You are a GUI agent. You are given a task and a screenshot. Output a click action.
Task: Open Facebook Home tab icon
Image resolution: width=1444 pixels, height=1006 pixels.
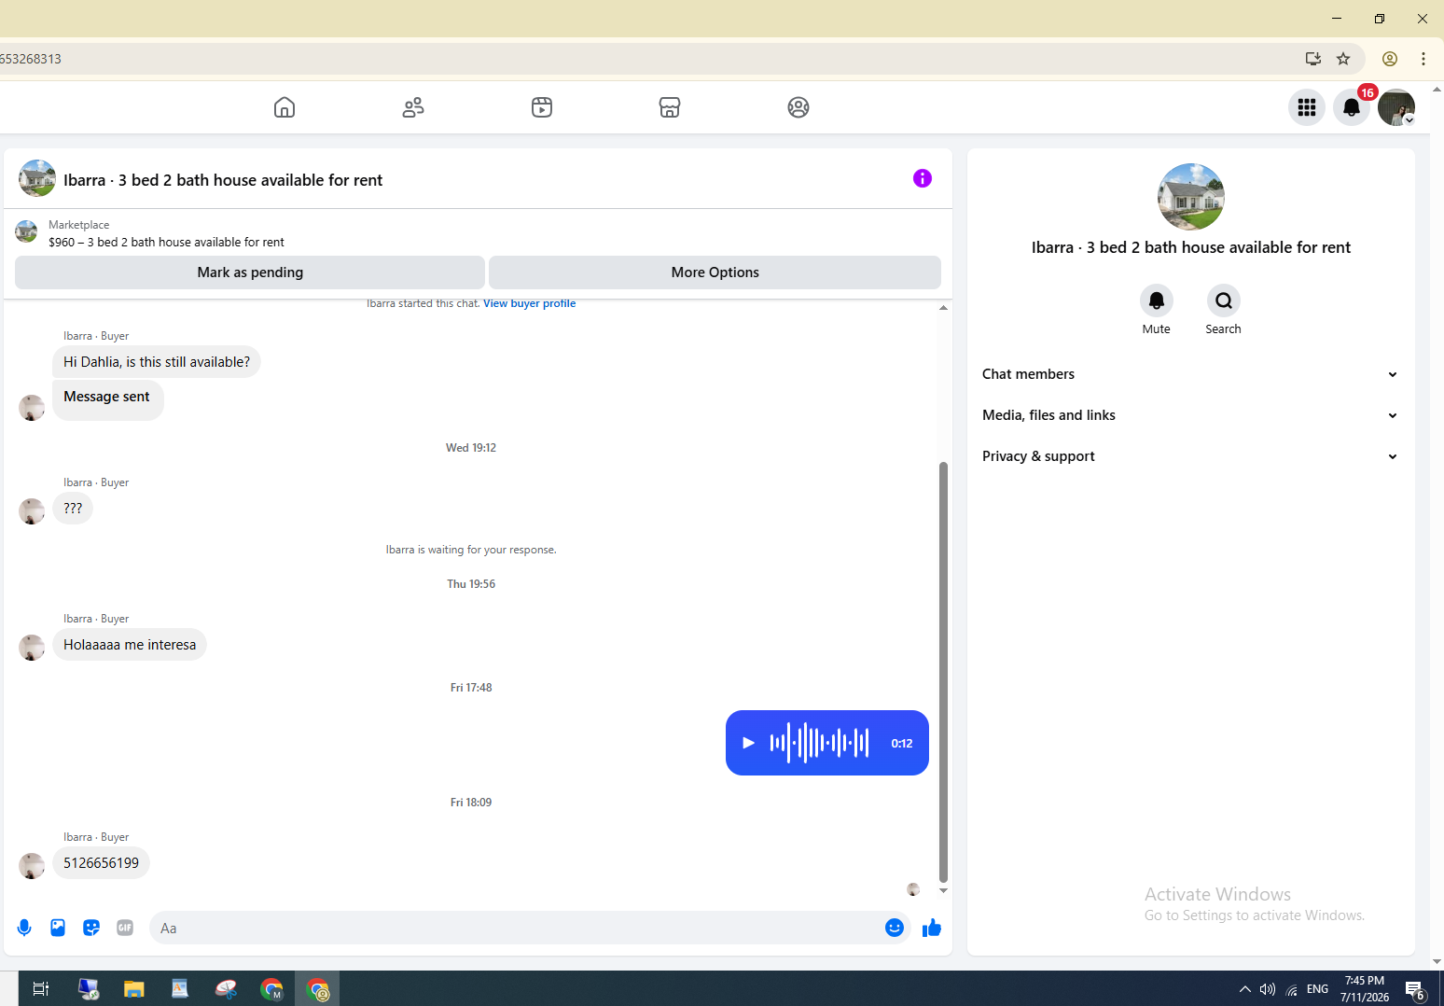pyautogui.click(x=285, y=107)
